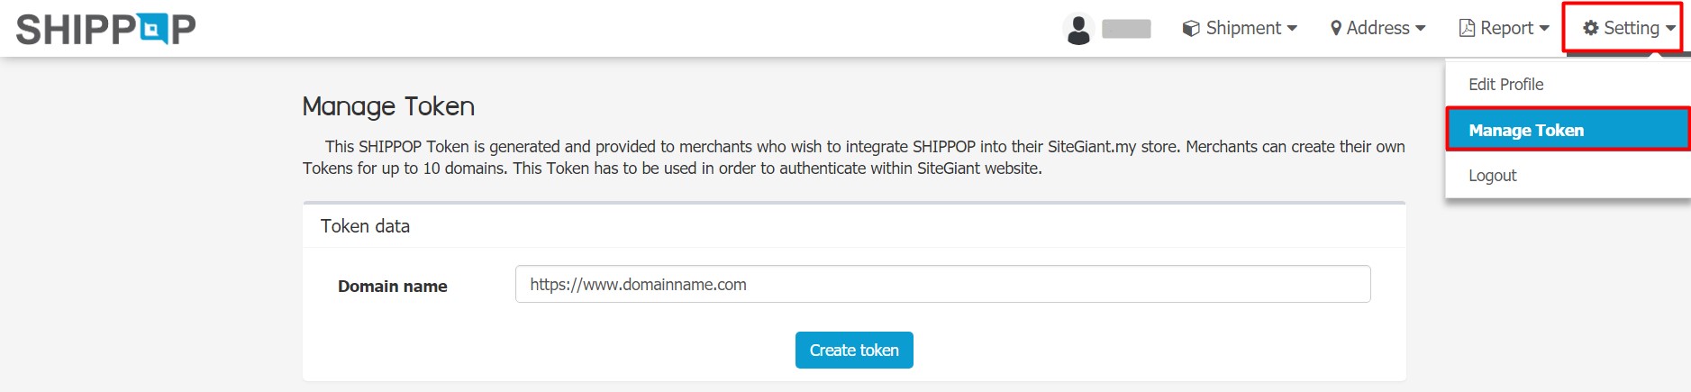
Task: Click the Address map pin icon
Action: pyautogui.click(x=1336, y=29)
